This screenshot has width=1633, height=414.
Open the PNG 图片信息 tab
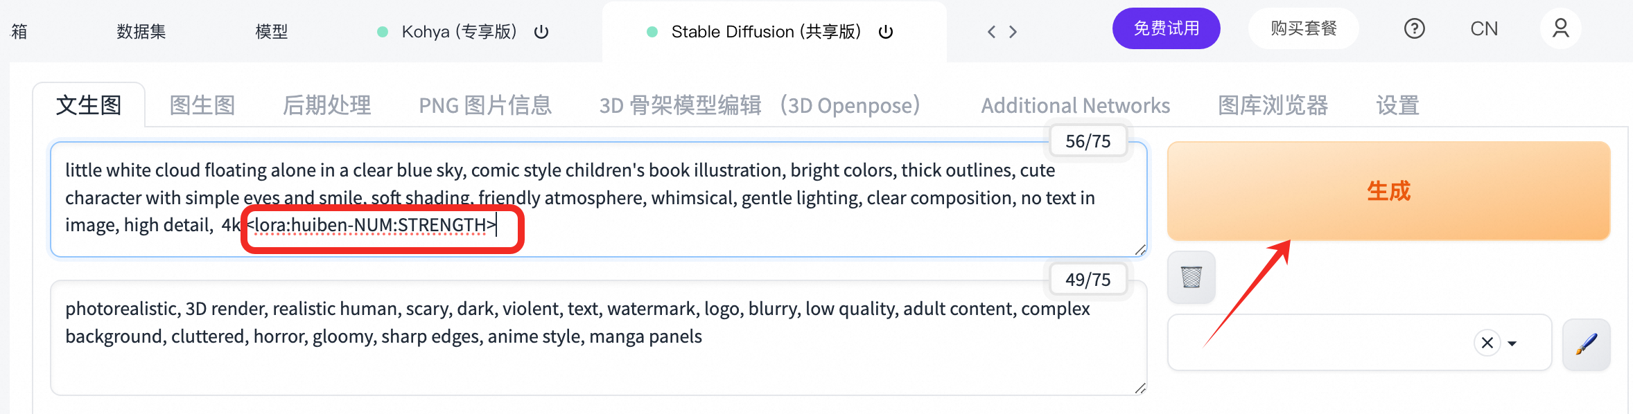pos(485,105)
